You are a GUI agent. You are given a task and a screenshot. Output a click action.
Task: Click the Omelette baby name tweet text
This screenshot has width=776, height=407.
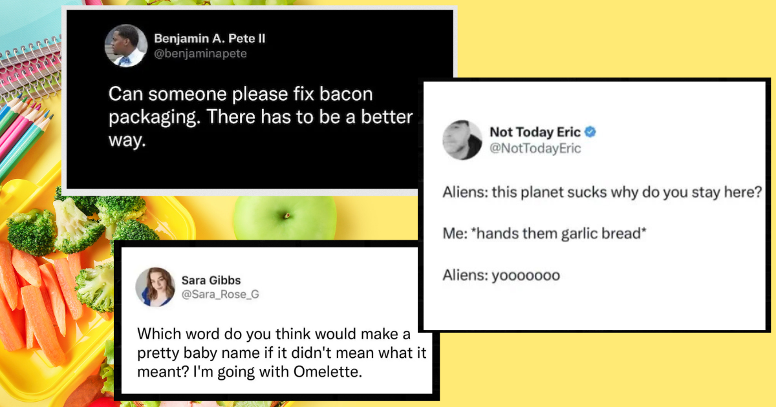(282, 353)
